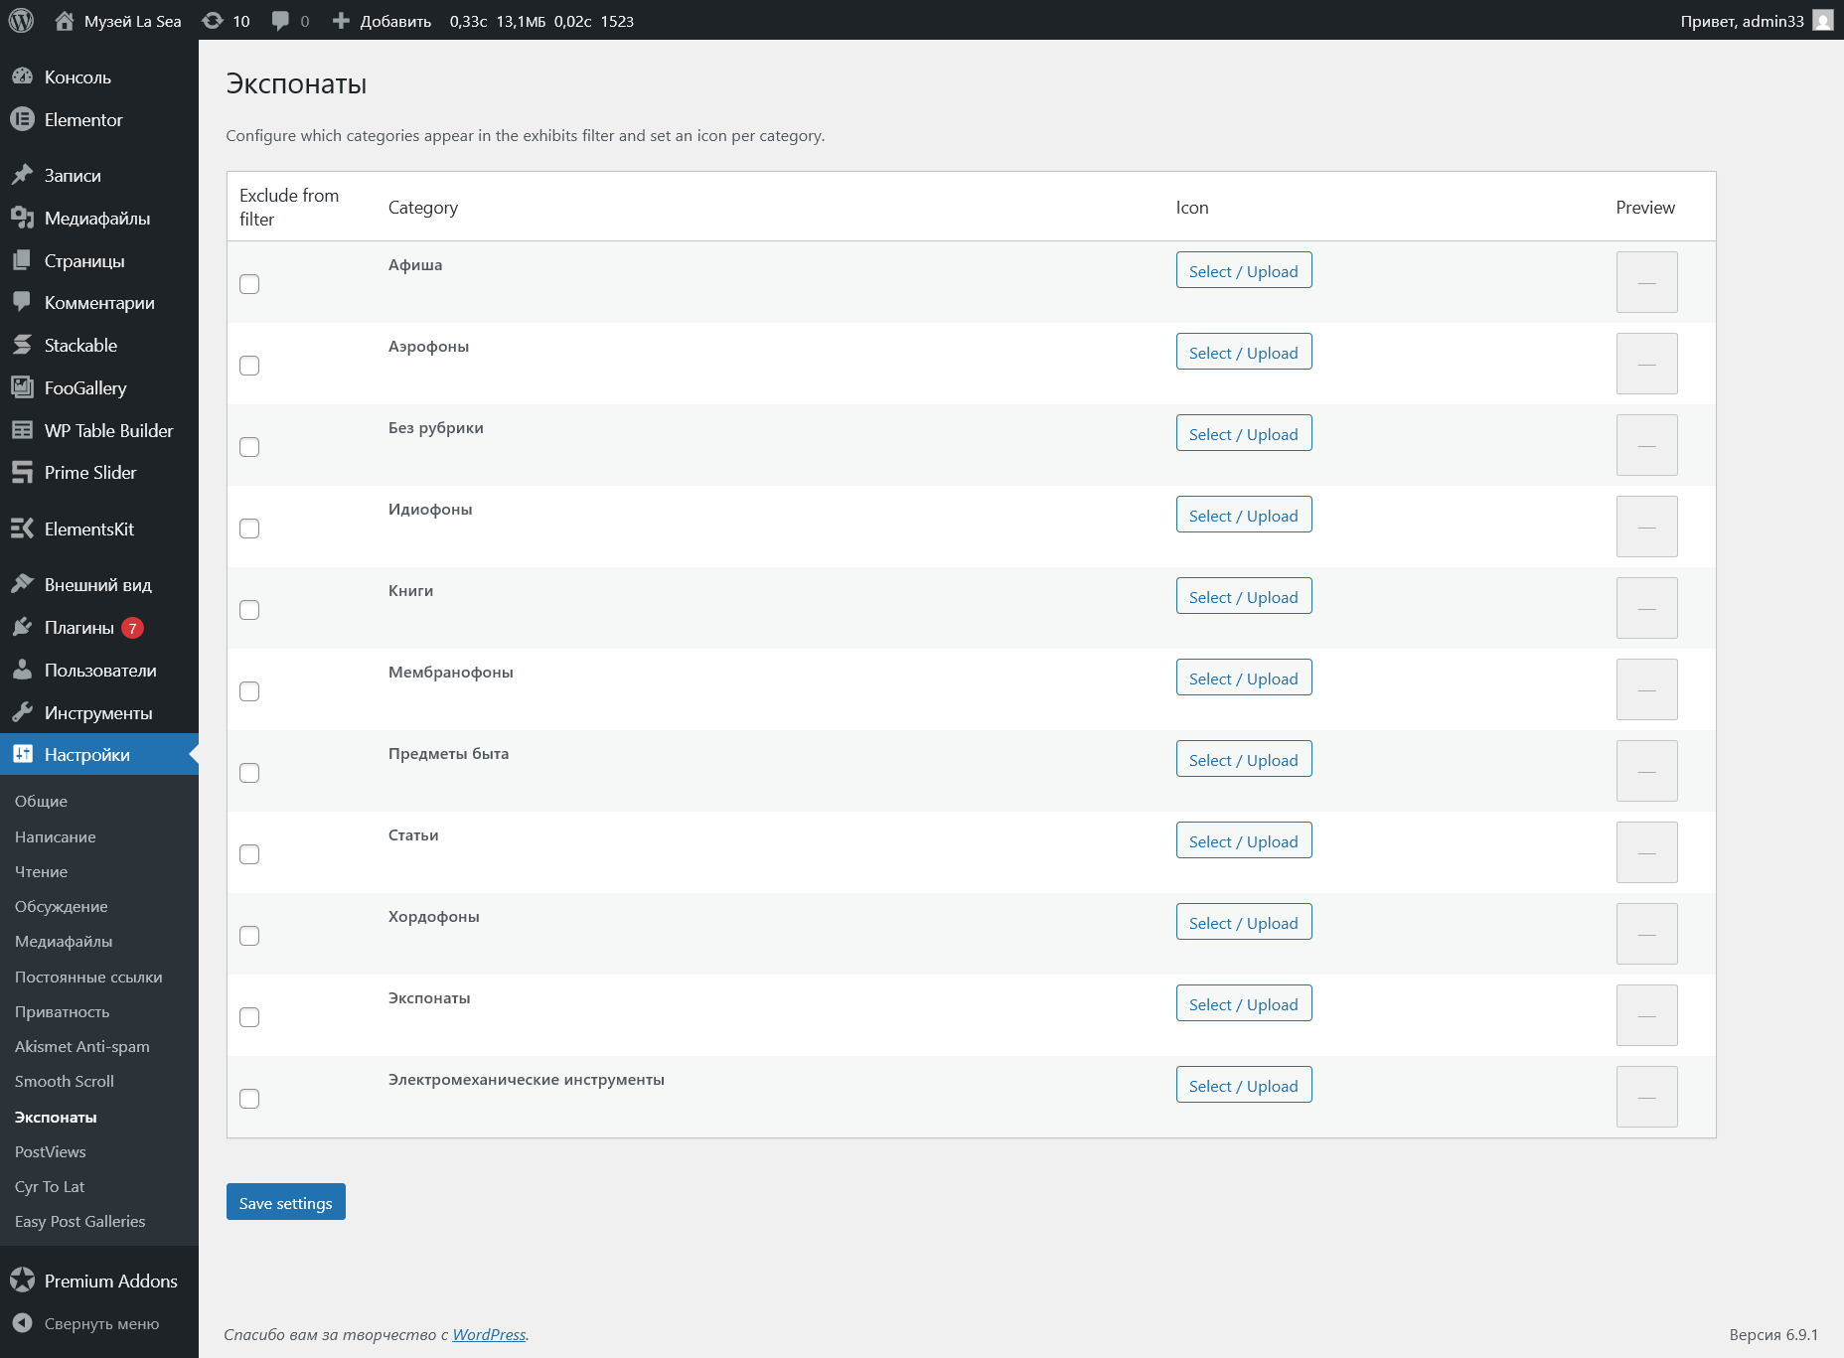The image size is (1844, 1358).
Task: Click Save settings button
Action: (x=286, y=1202)
